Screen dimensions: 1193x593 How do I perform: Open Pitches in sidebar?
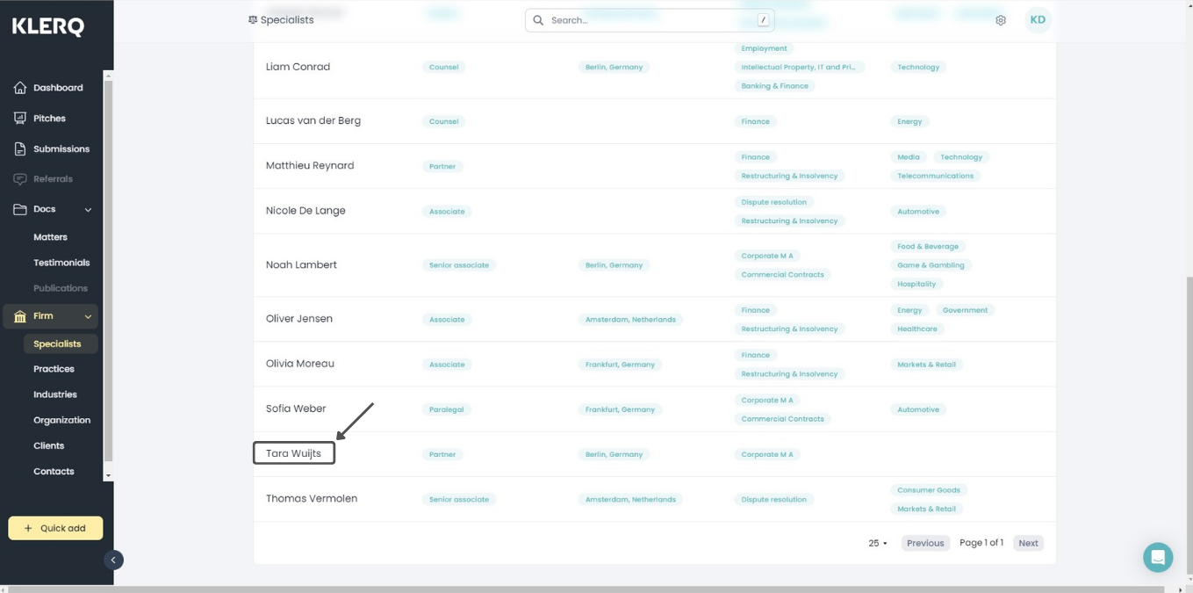(50, 119)
